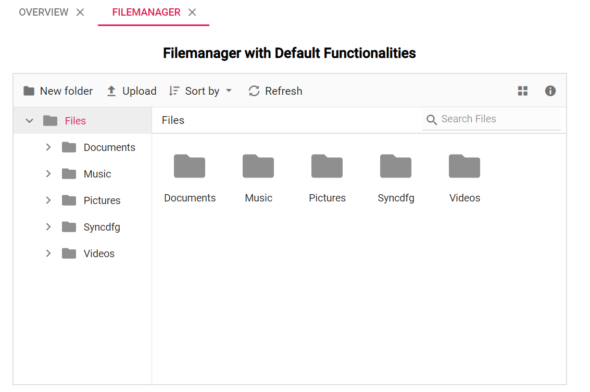The width and height of the screenshot is (590, 392).
Task: Open the Sort by dropdown arrow
Action: [229, 91]
